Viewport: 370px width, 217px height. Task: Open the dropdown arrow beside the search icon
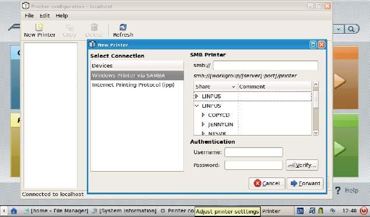point(339,29)
